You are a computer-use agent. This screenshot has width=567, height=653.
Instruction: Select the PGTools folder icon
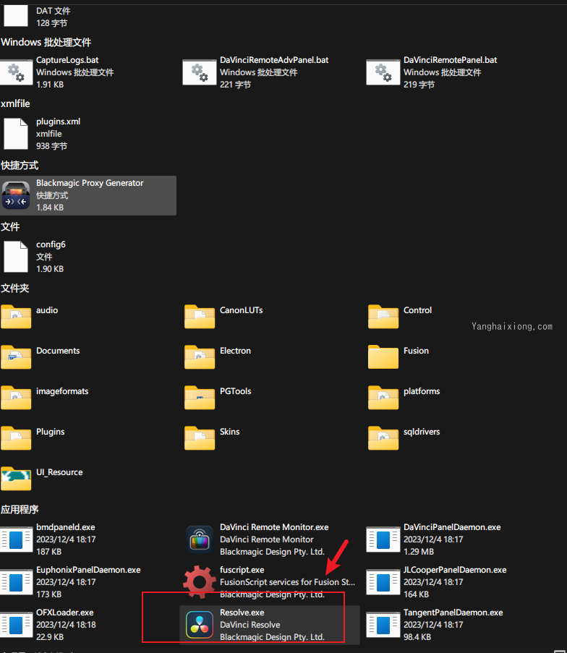pos(200,397)
